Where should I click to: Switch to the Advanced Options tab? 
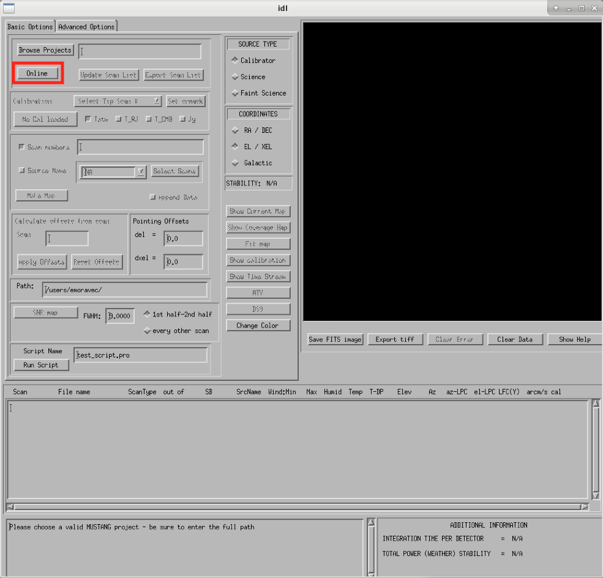[86, 26]
